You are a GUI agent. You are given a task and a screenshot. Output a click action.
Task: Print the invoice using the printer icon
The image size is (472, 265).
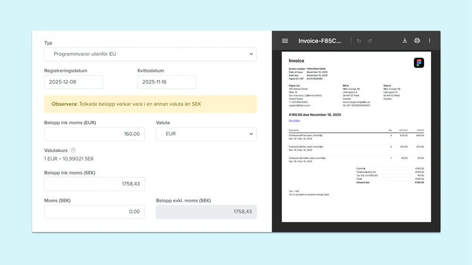point(417,41)
